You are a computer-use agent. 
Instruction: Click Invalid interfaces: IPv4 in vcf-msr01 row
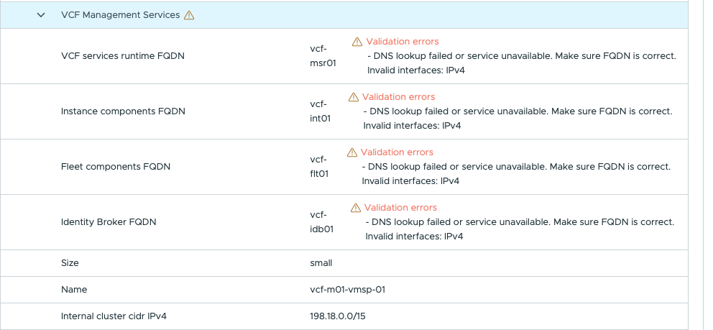tap(416, 70)
